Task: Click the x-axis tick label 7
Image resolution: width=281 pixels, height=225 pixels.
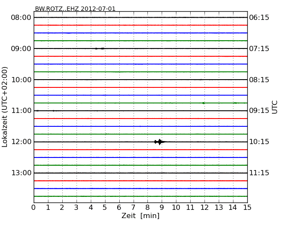Action: coord(133,207)
